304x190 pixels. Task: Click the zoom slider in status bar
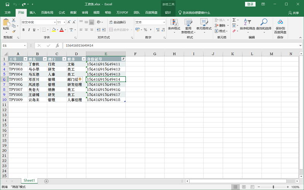click(x=274, y=187)
